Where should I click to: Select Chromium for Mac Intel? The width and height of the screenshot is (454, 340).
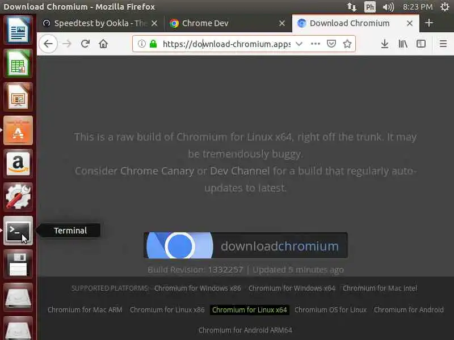coord(380,288)
